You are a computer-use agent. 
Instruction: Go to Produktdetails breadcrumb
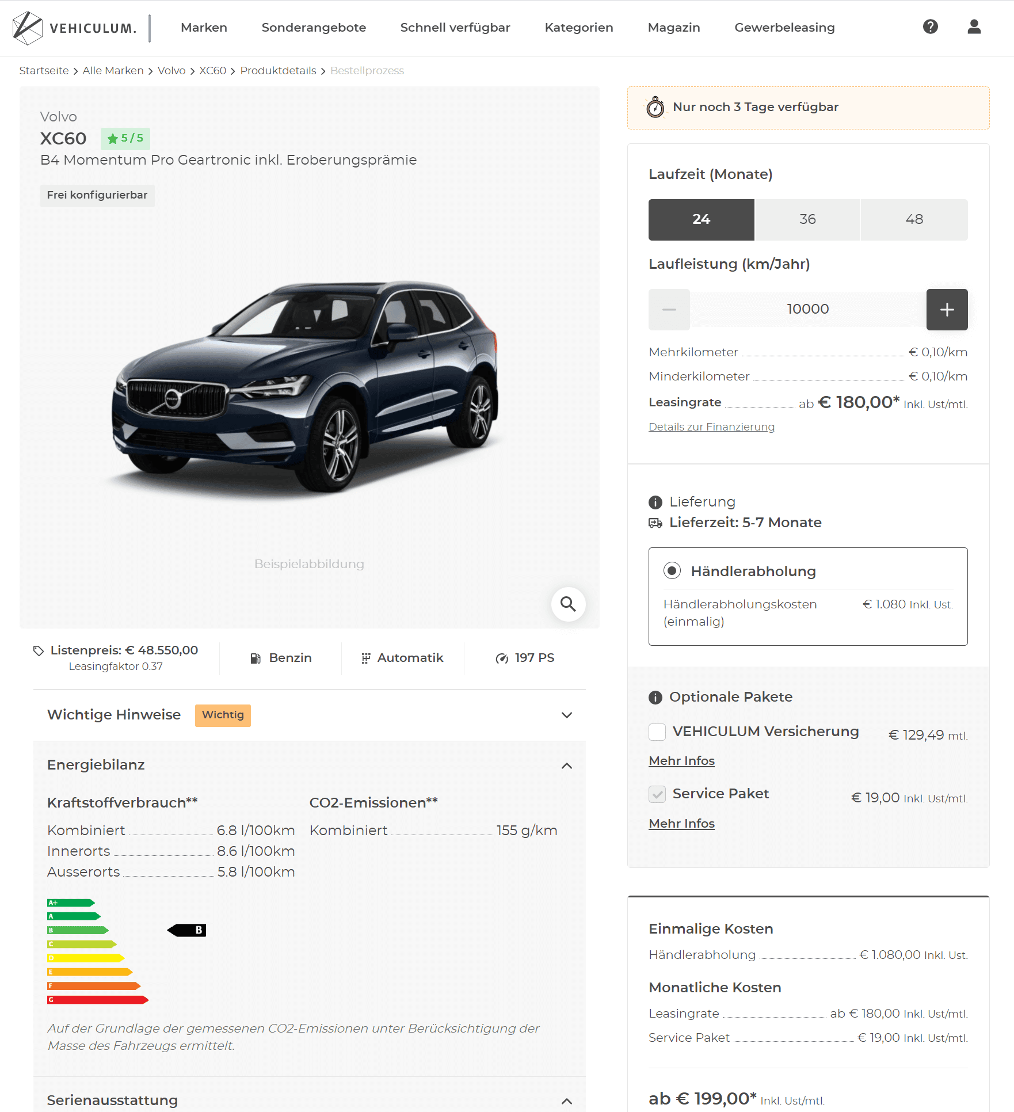278,71
